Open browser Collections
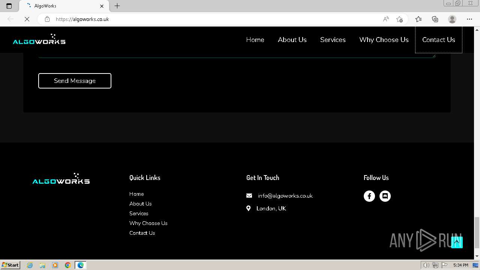480x270 pixels. click(x=435, y=19)
